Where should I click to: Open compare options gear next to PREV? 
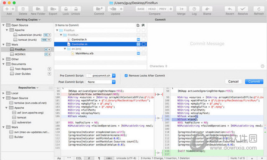pyautogui.click(x=170, y=9)
